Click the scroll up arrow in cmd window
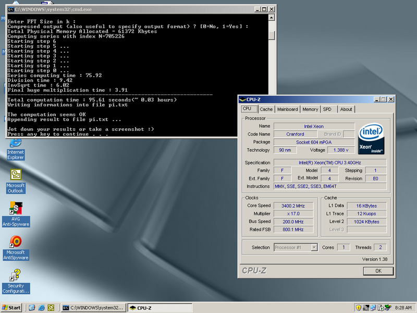 pyautogui.click(x=271, y=18)
